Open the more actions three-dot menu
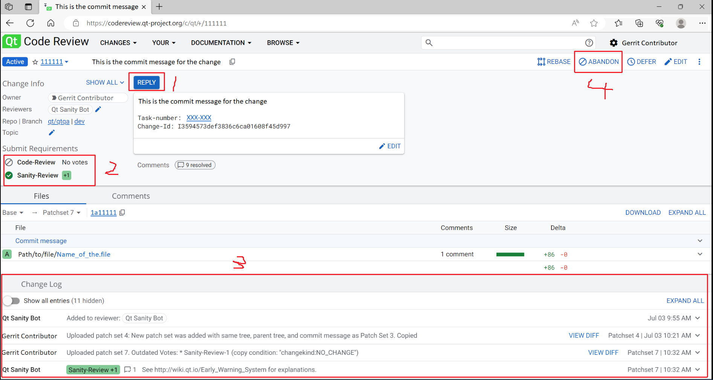Image resolution: width=713 pixels, height=380 pixels. click(x=699, y=62)
